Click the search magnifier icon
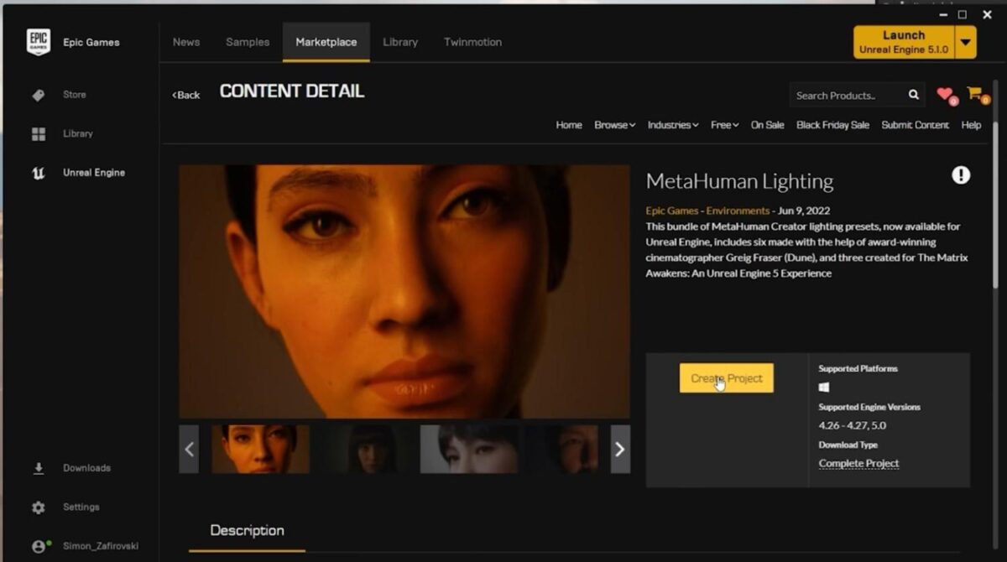 pos(913,96)
